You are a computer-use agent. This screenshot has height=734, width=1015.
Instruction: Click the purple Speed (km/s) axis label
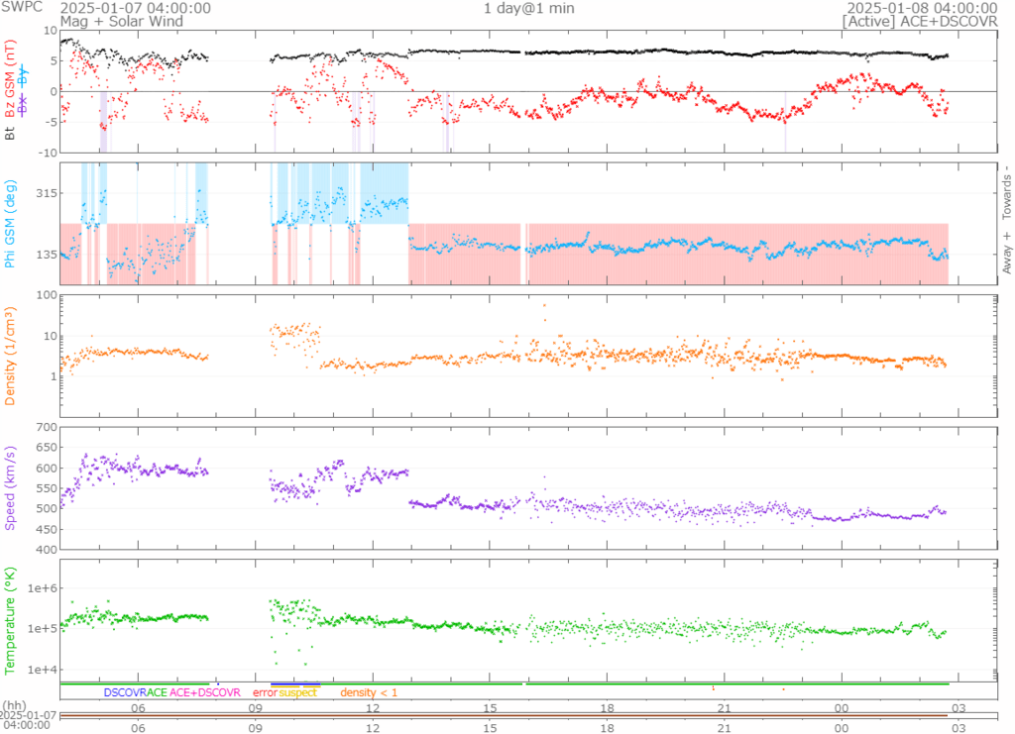point(12,486)
